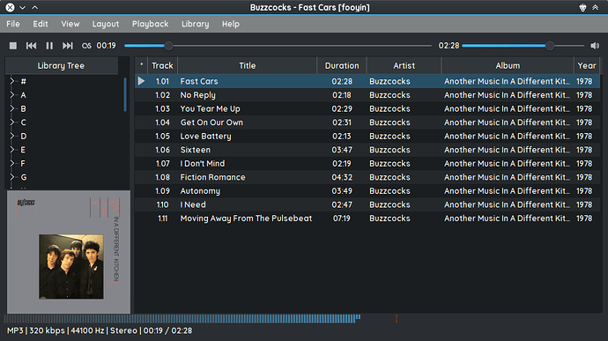Screen dimensions: 608x341
Task: Open the View menu
Action: tap(70, 24)
